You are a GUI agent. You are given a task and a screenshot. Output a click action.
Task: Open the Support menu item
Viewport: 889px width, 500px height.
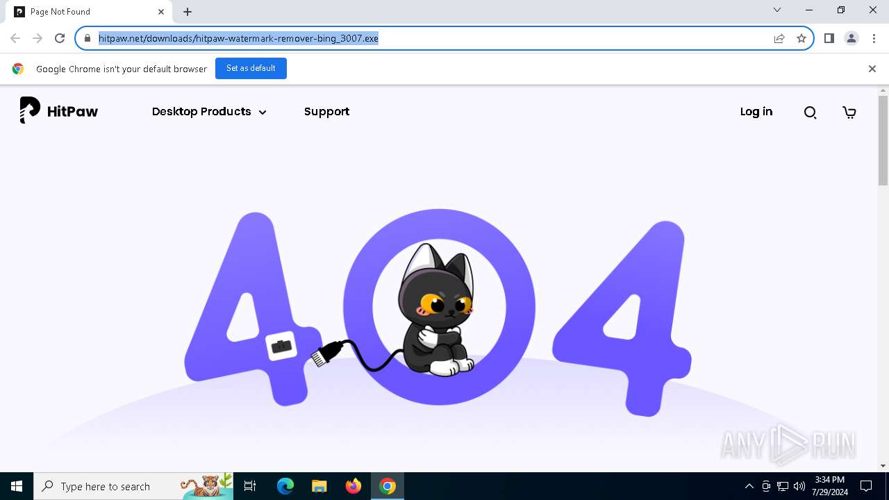coord(326,112)
